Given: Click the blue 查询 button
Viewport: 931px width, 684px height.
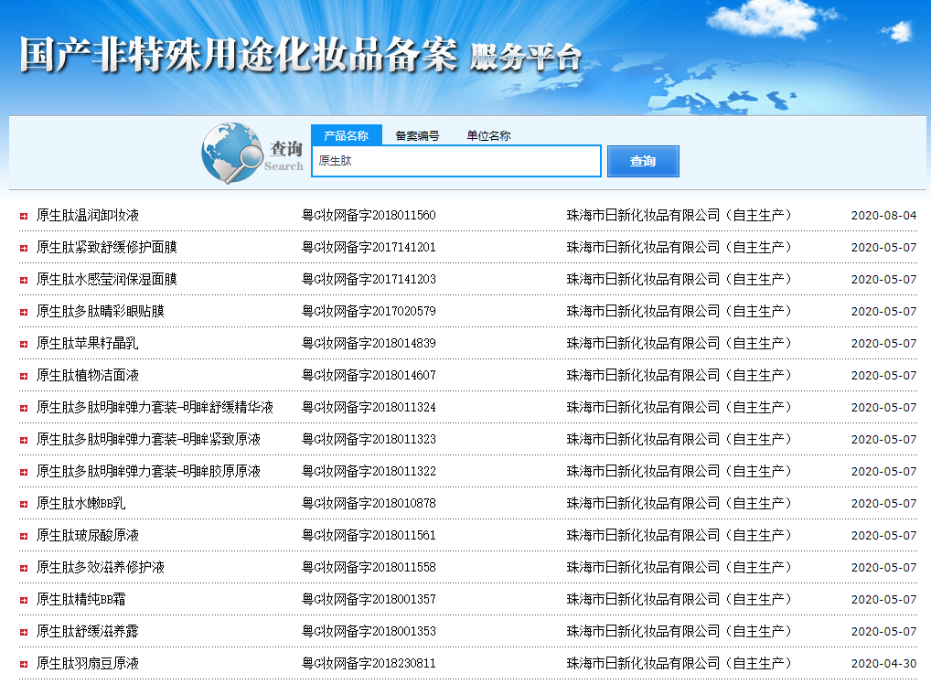Looking at the screenshot, I should click(643, 161).
